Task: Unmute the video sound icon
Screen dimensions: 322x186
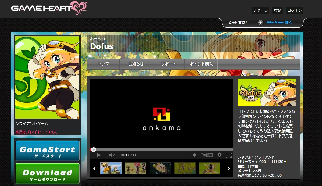Action: tap(112, 155)
